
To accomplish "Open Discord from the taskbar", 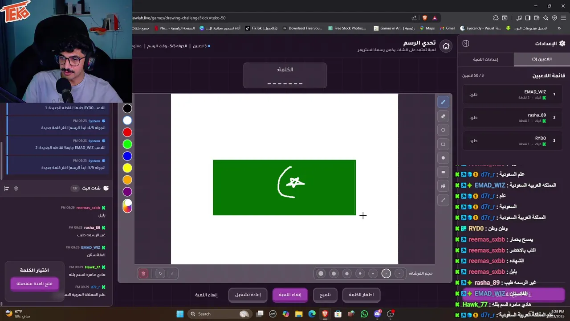I will coord(378,314).
